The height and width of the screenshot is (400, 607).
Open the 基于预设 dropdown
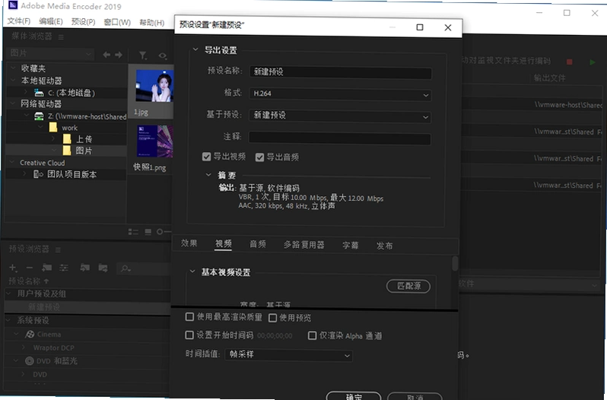(340, 116)
